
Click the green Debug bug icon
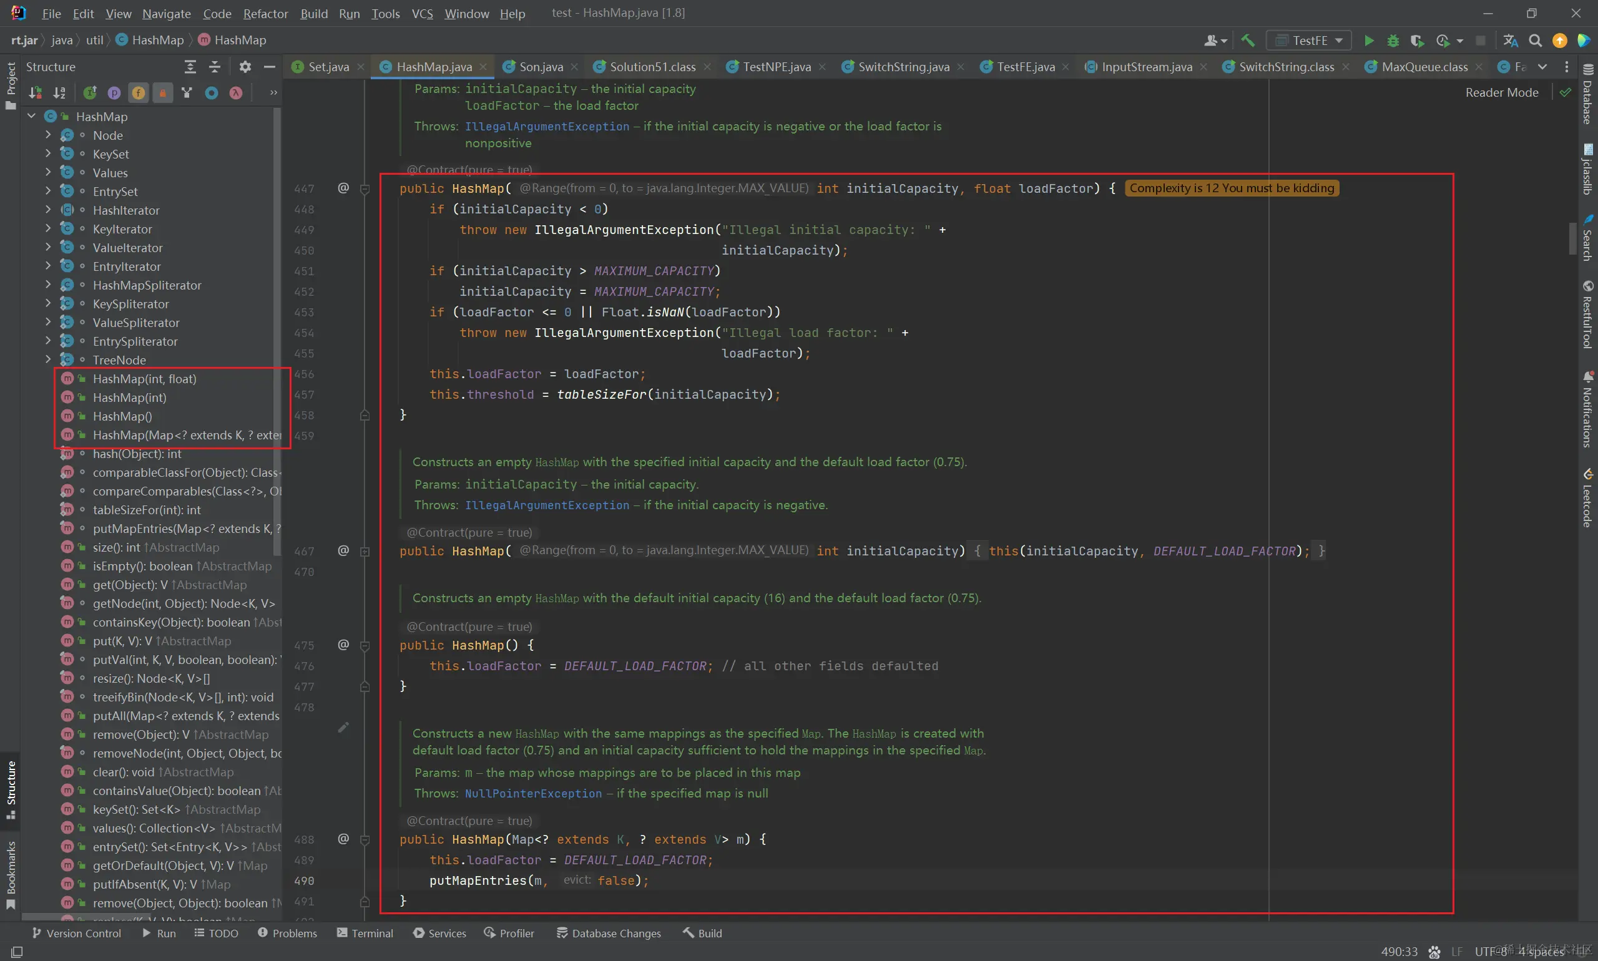[1393, 40]
